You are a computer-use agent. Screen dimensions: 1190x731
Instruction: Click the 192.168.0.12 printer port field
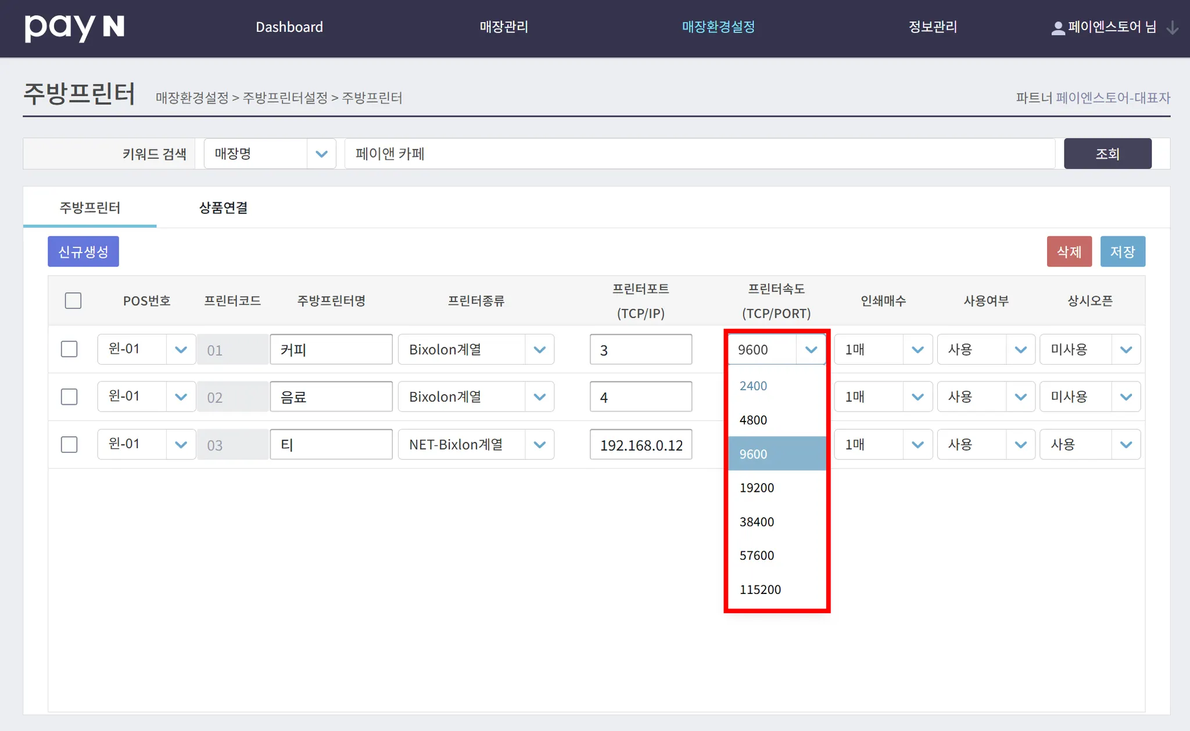640,445
